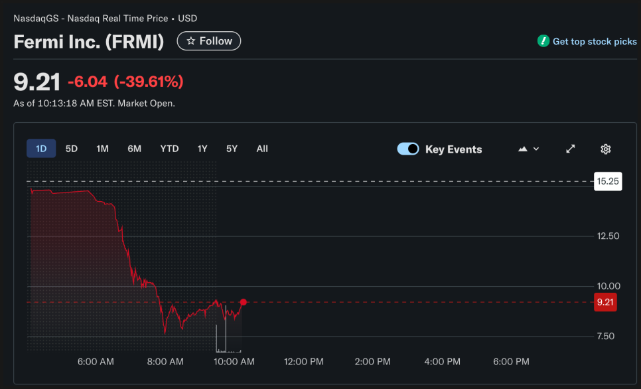Toggle the Key Events switch off
641x389 pixels.
coord(408,149)
